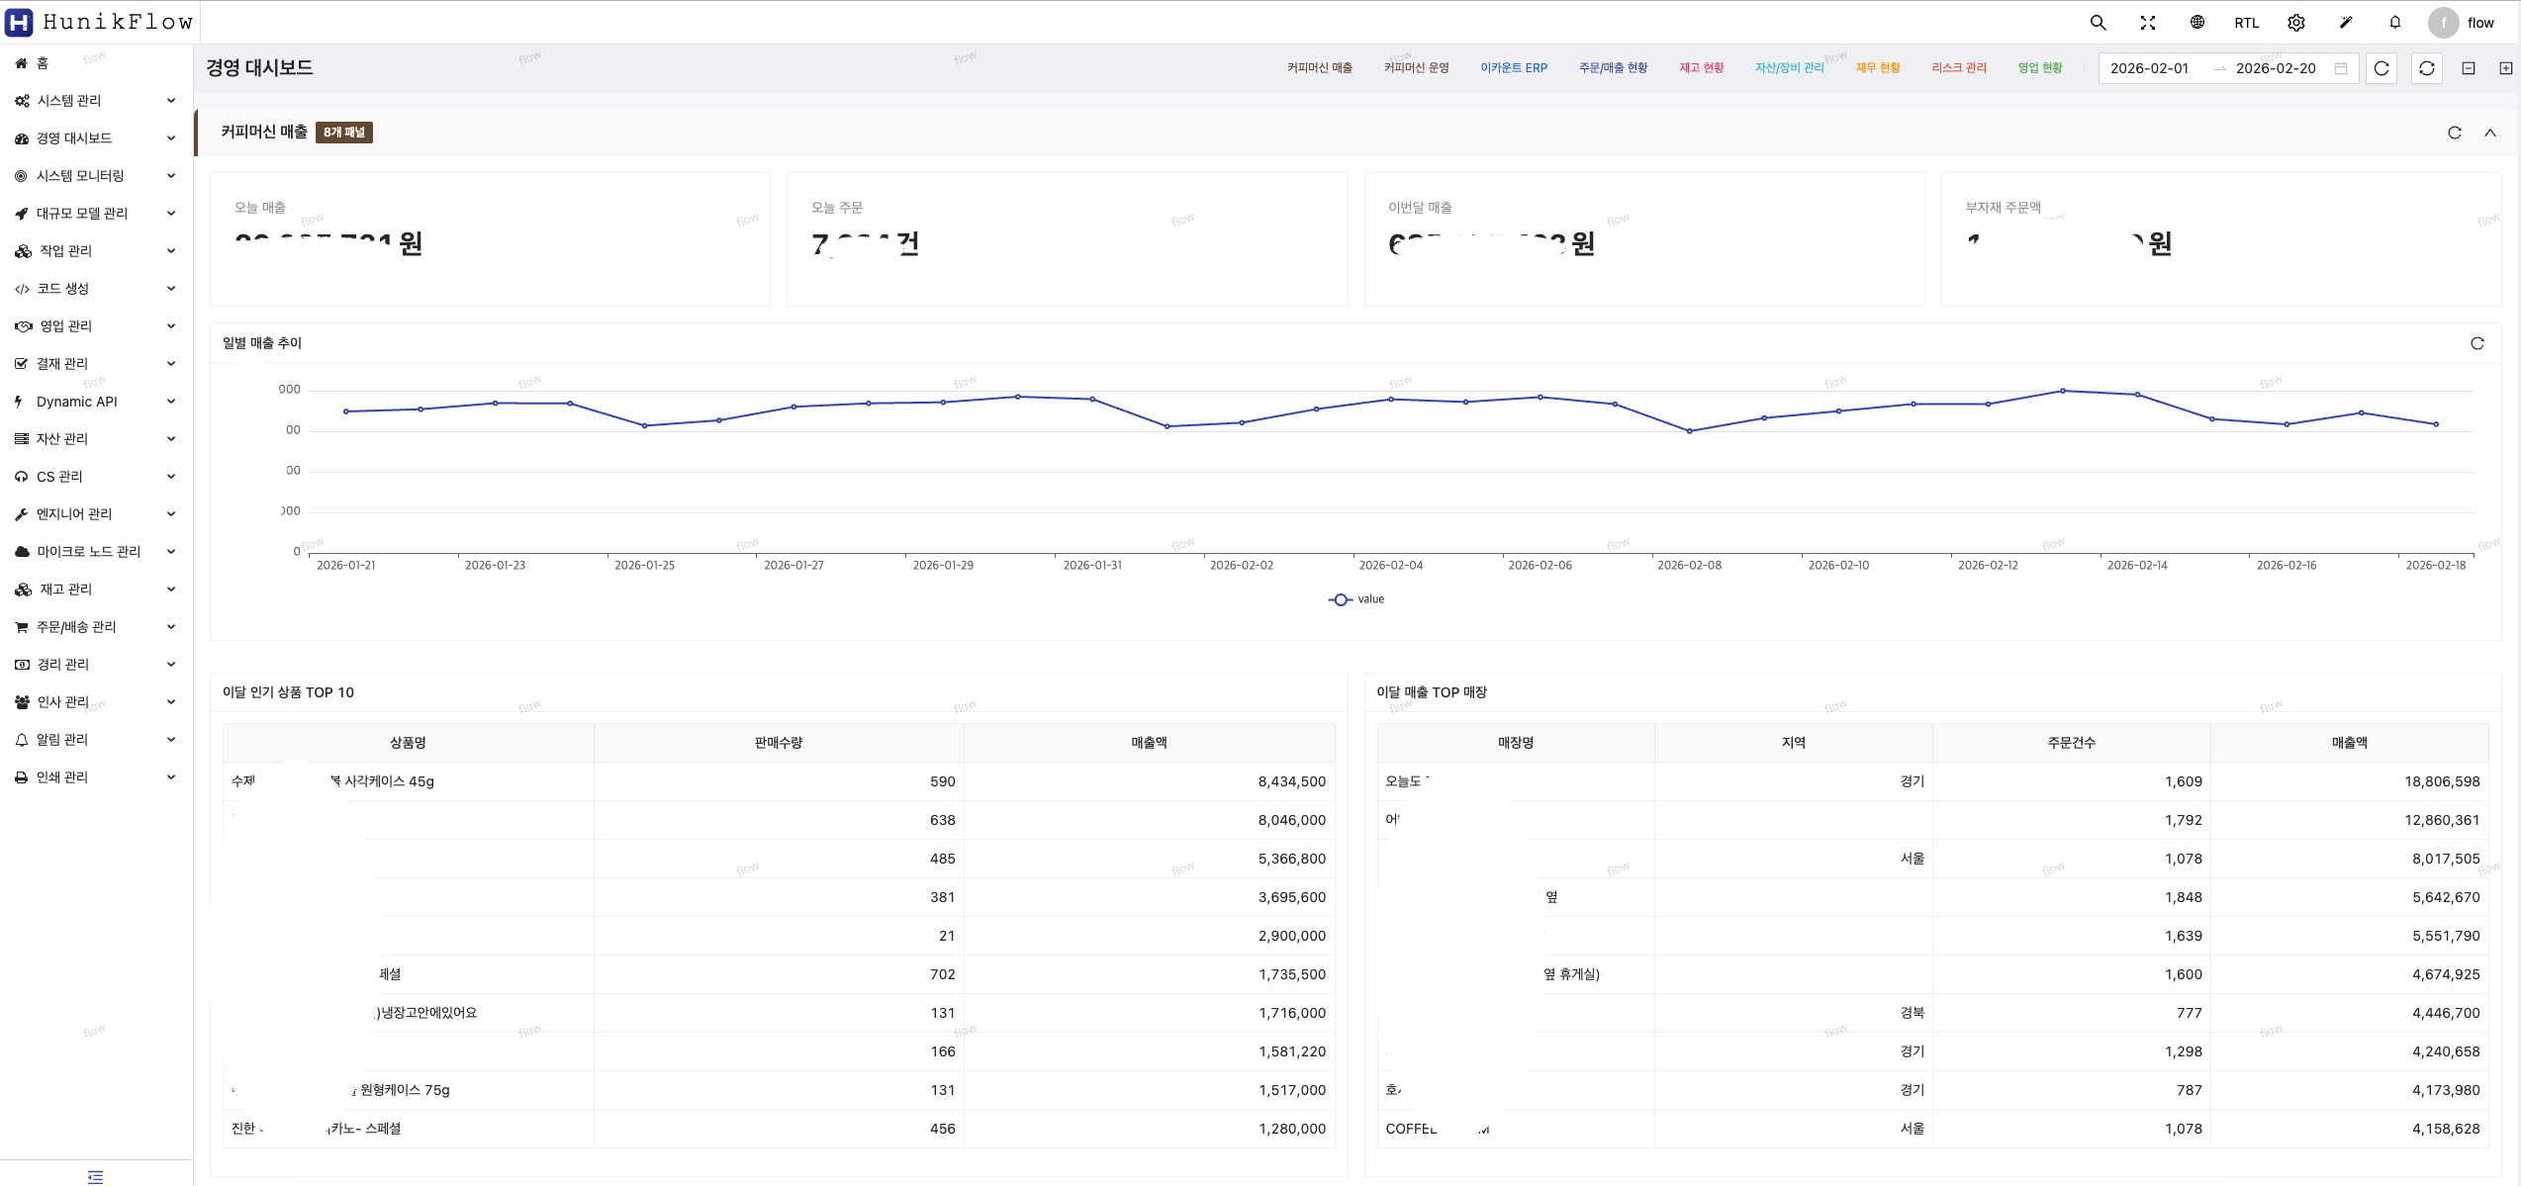Click the 지역 column header
Viewport: 2521px width, 1186px height.
coord(1794,743)
